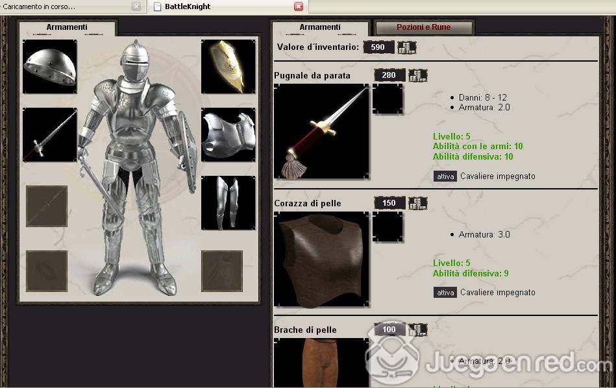The width and height of the screenshot is (616, 388).
Task: Click the golden shield slot
Action: coord(228,67)
